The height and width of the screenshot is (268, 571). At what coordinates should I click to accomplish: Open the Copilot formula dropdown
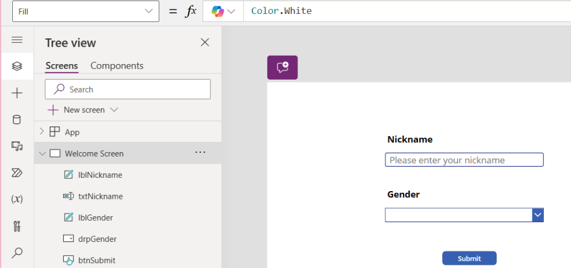coord(223,11)
